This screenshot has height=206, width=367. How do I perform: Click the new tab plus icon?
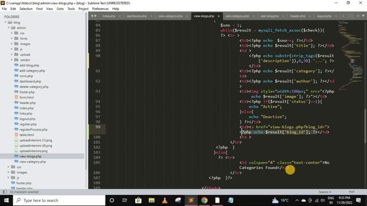358,16
